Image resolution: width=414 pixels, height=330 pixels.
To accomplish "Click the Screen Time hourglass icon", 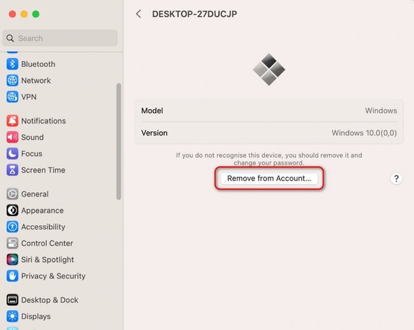I will click(12, 170).
